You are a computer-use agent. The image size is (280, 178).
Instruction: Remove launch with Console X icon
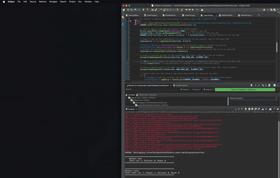coord(239,109)
